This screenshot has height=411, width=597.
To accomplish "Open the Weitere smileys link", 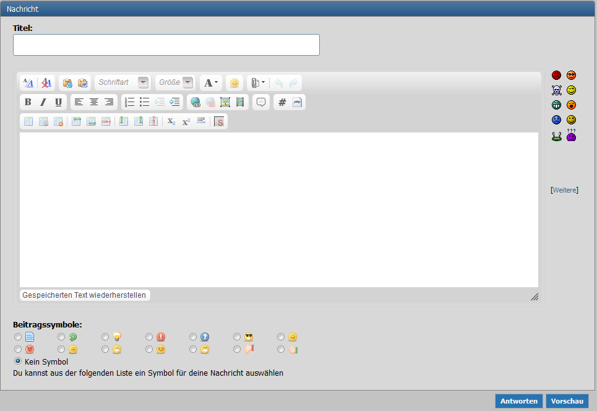I will pos(564,190).
